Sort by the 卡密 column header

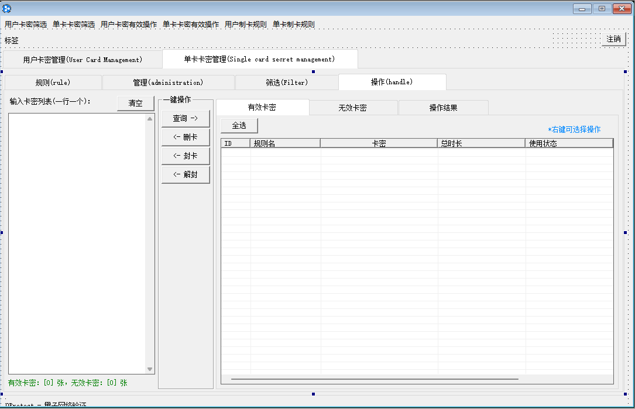tap(379, 143)
